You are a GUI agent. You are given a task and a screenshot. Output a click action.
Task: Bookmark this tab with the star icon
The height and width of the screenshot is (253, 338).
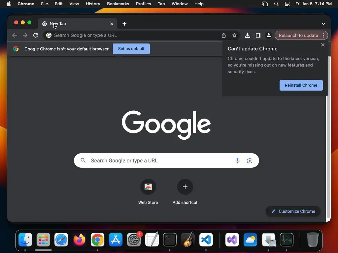pos(234,35)
